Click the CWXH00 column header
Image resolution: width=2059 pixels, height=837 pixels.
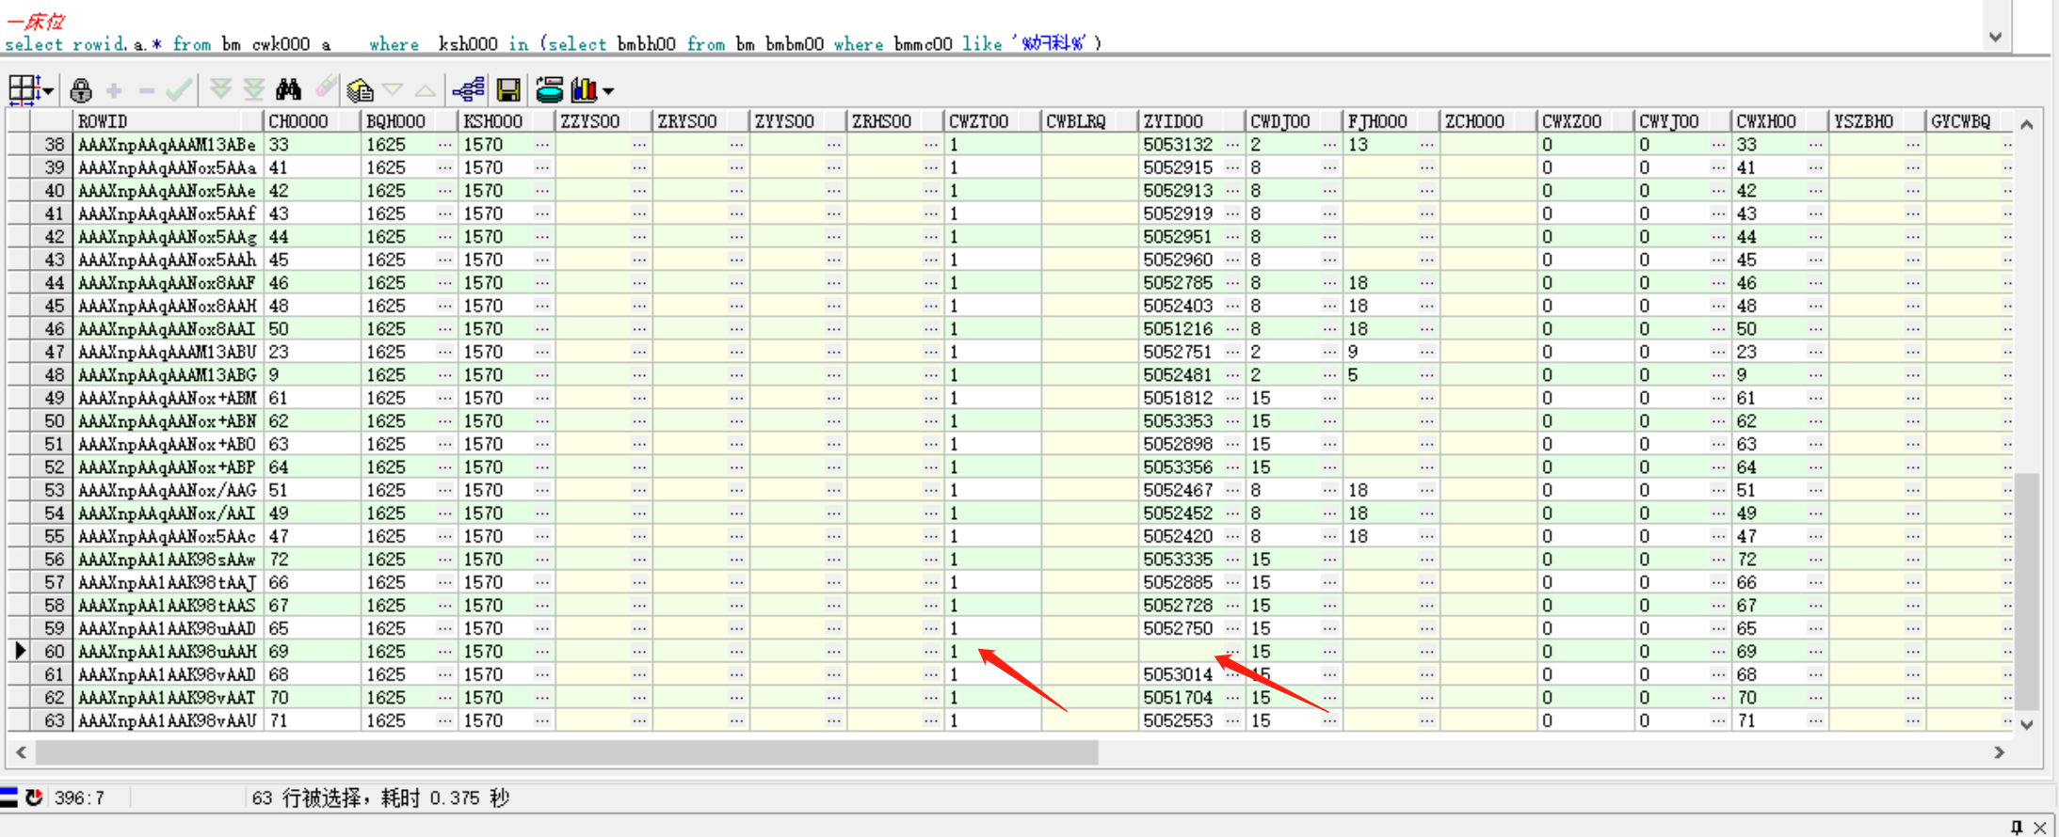[1780, 121]
